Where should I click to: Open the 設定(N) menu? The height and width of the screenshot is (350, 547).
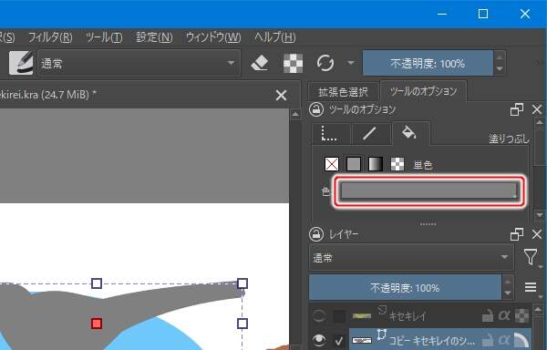154,37
